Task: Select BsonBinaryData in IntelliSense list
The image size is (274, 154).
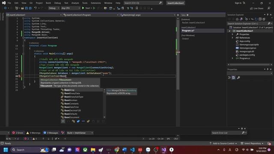Action: 82,93
